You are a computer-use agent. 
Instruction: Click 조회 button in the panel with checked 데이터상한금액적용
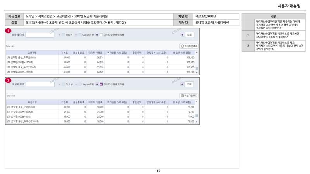pos(189,84)
